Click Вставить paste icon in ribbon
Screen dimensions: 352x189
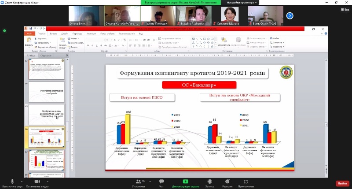coord(29,40)
